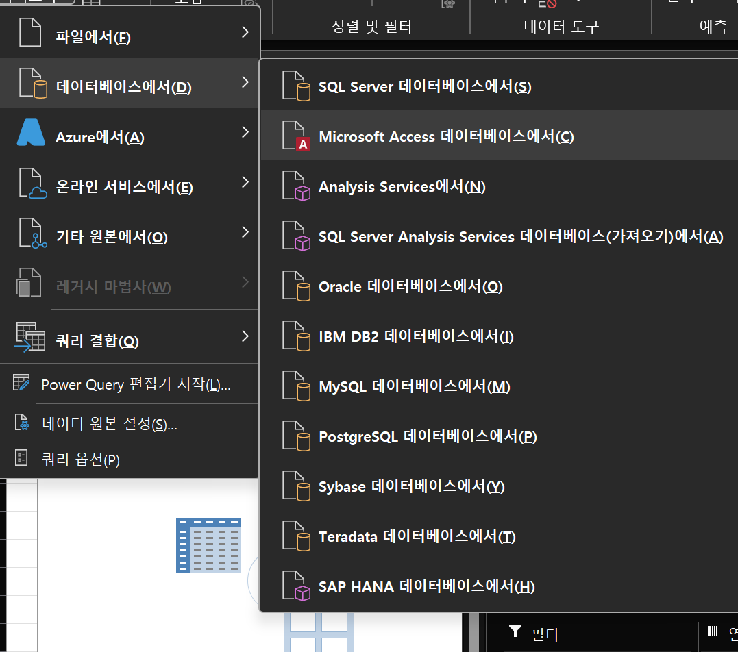Expand the 파일에서 submenu arrow
This screenshot has height=652, width=738.
pos(245,32)
